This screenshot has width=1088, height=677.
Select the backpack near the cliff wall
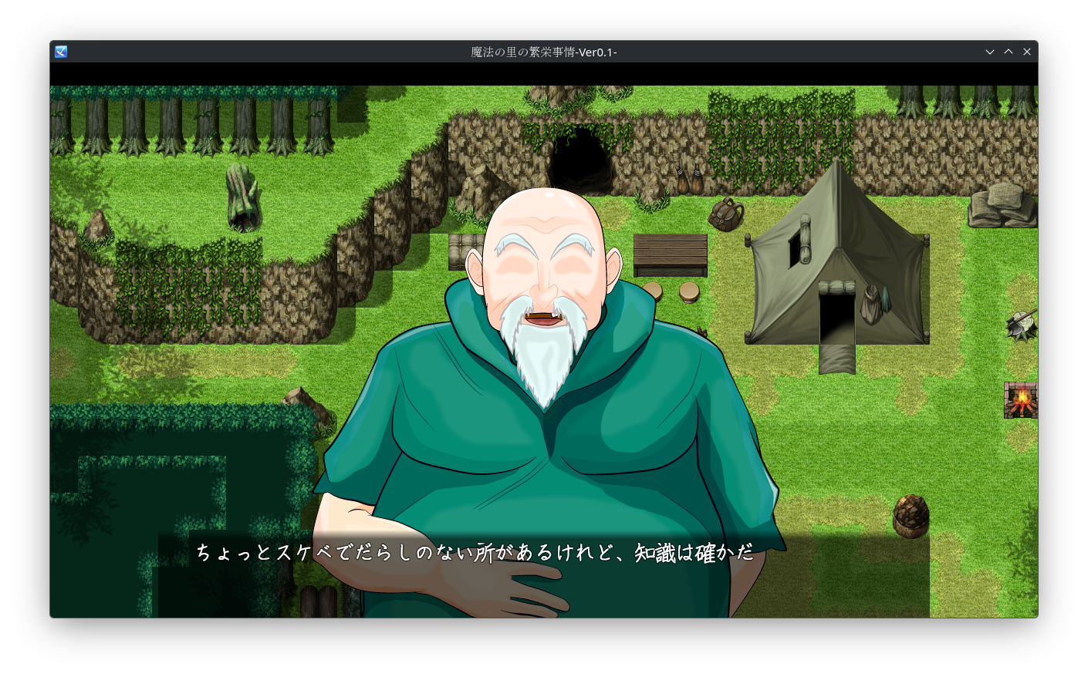(726, 214)
